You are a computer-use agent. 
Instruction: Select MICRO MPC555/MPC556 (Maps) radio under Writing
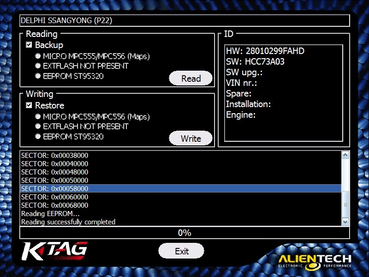(38, 116)
